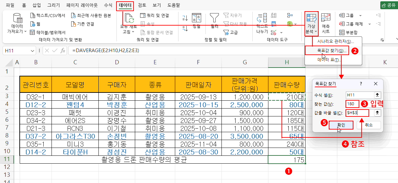Select 데이터 표(T)... menu item
398x183 pixels.
[x=333, y=60]
